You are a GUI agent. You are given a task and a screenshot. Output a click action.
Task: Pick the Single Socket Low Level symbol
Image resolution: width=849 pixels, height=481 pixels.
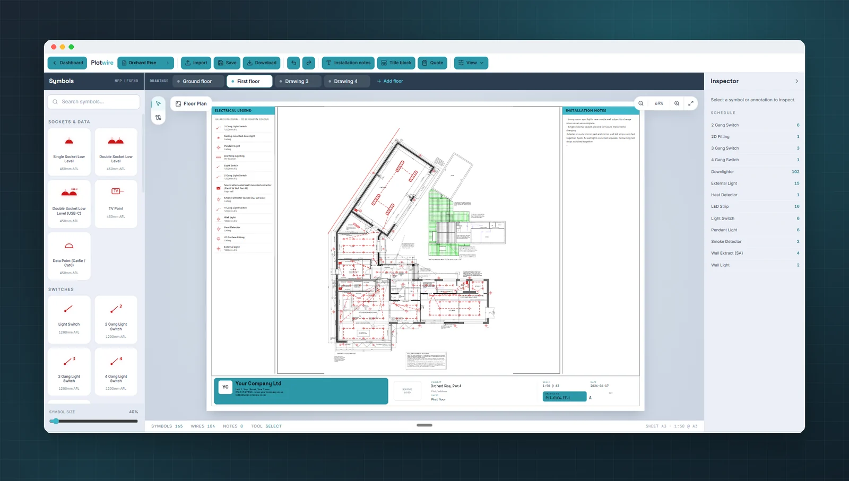(x=69, y=152)
